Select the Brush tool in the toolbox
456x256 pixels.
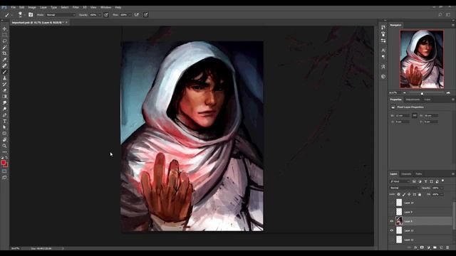(x=4, y=72)
